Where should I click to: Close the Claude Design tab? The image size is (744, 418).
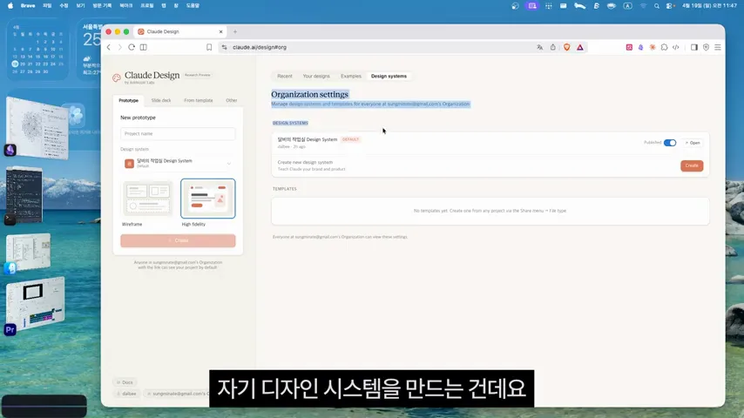[220, 32]
